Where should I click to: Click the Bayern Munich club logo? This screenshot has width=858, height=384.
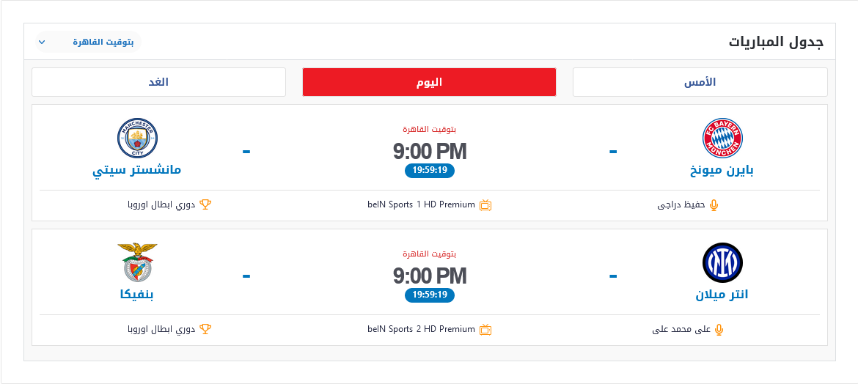click(722, 138)
